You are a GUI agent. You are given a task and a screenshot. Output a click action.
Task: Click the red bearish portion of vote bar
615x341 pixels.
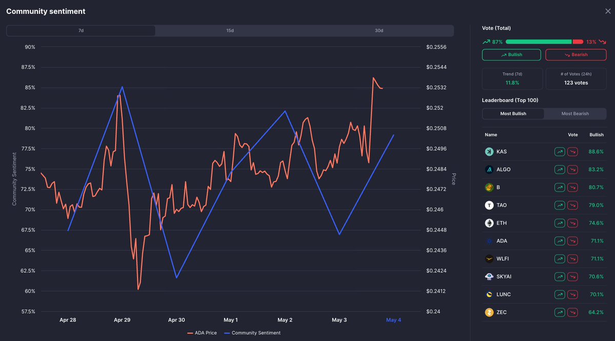click(x=578, y=42)
